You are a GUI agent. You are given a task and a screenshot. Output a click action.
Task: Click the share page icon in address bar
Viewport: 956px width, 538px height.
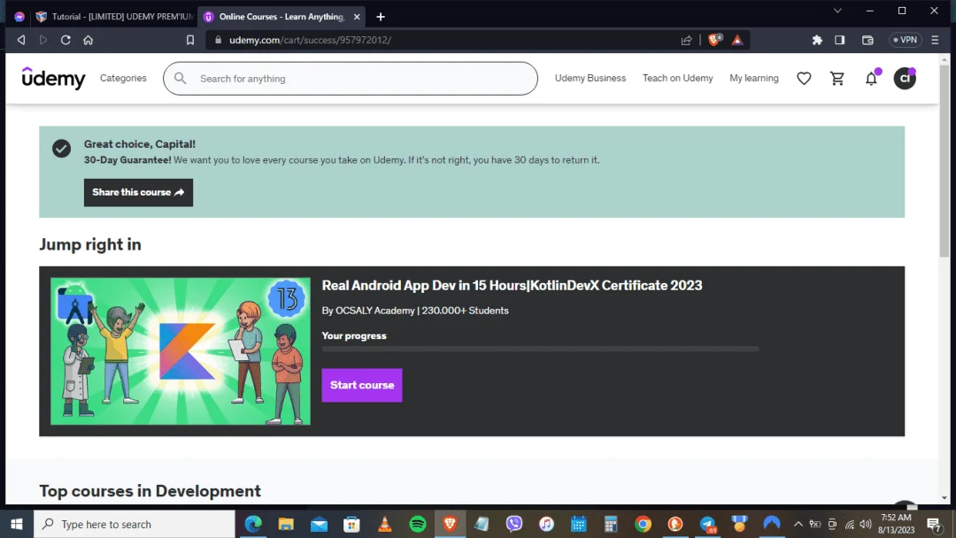tap(687, 40)
